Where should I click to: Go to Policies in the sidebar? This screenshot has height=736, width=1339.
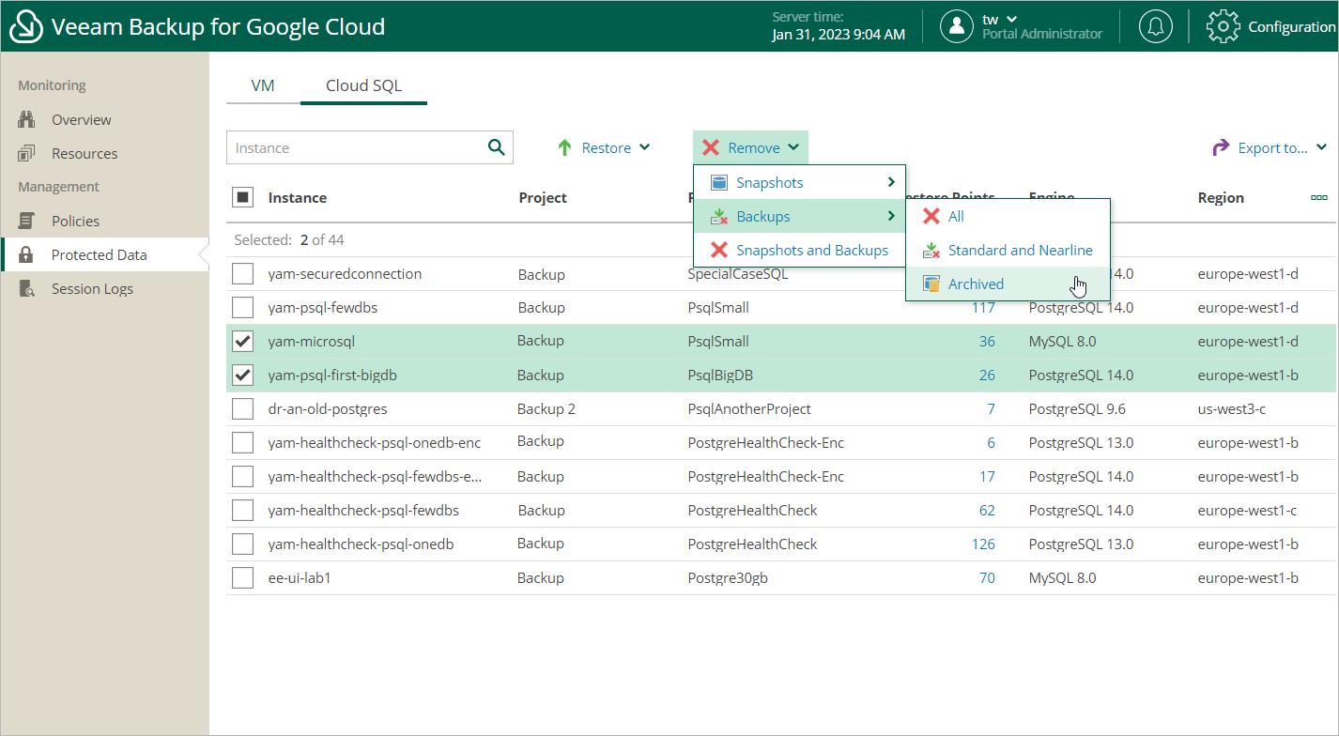(75, 222)
